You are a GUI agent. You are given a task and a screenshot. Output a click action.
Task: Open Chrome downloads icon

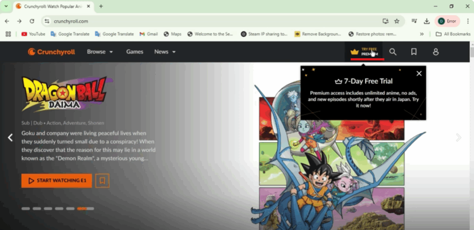426,21
